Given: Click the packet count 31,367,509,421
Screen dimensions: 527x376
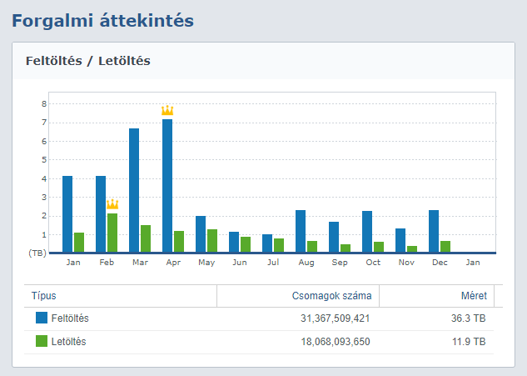Looking at the screenshot, I should (x=335, y=318).
